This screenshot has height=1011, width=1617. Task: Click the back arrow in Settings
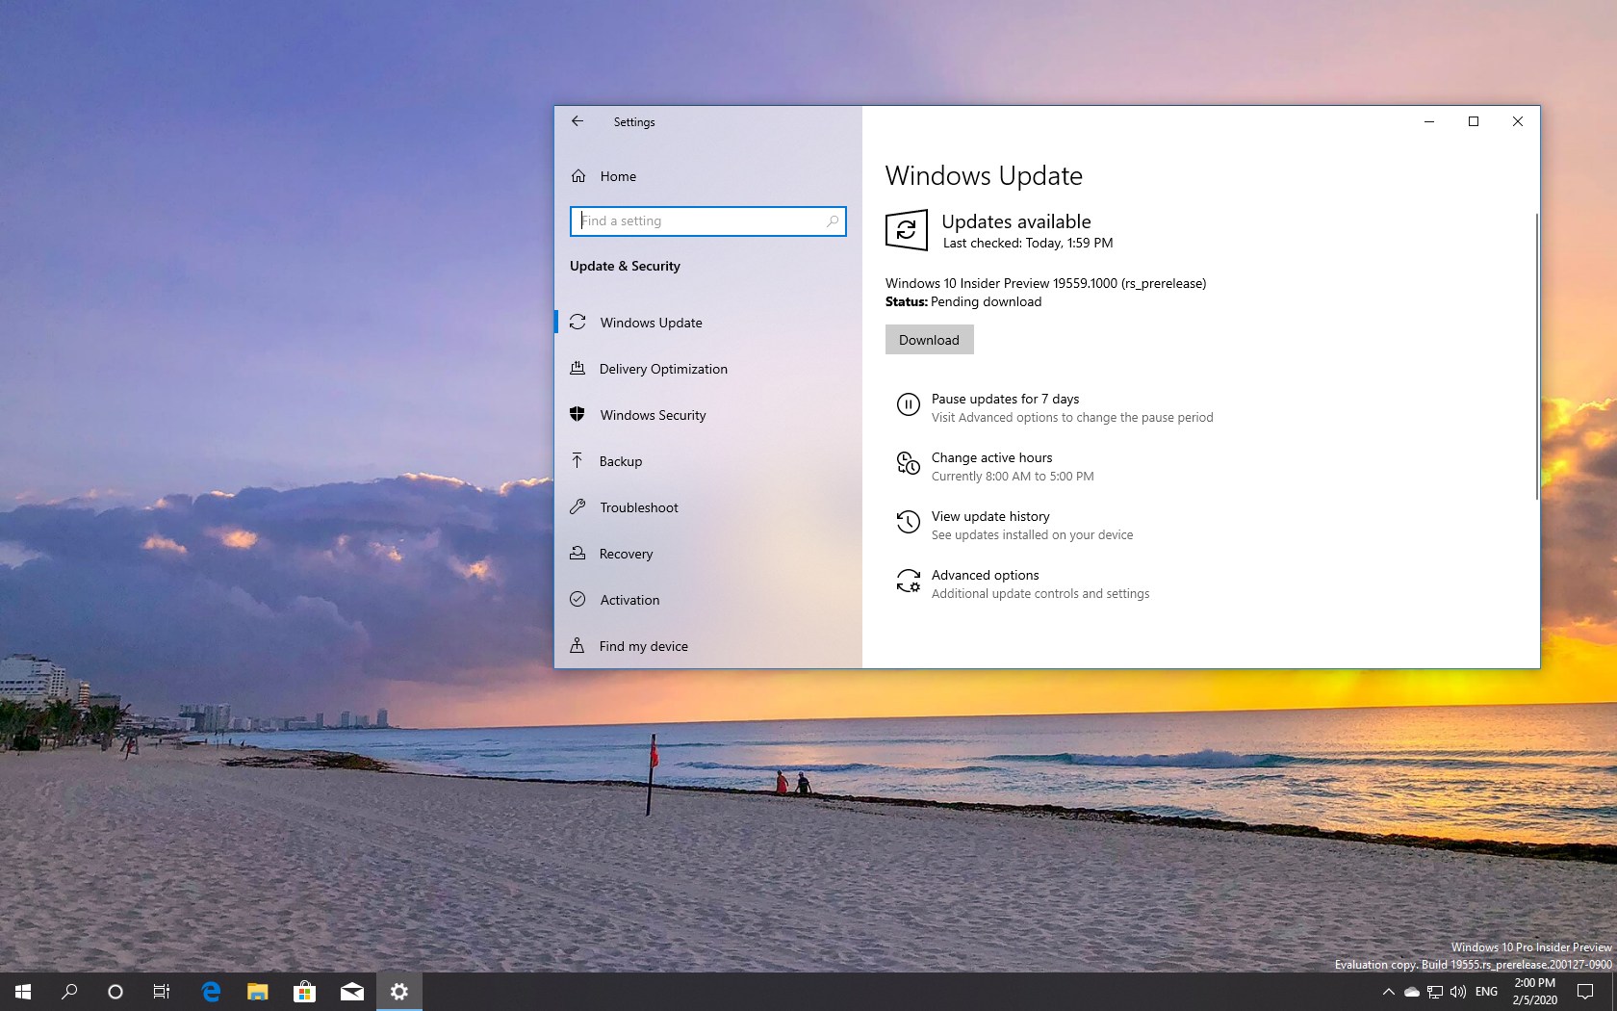coord(577,121)
